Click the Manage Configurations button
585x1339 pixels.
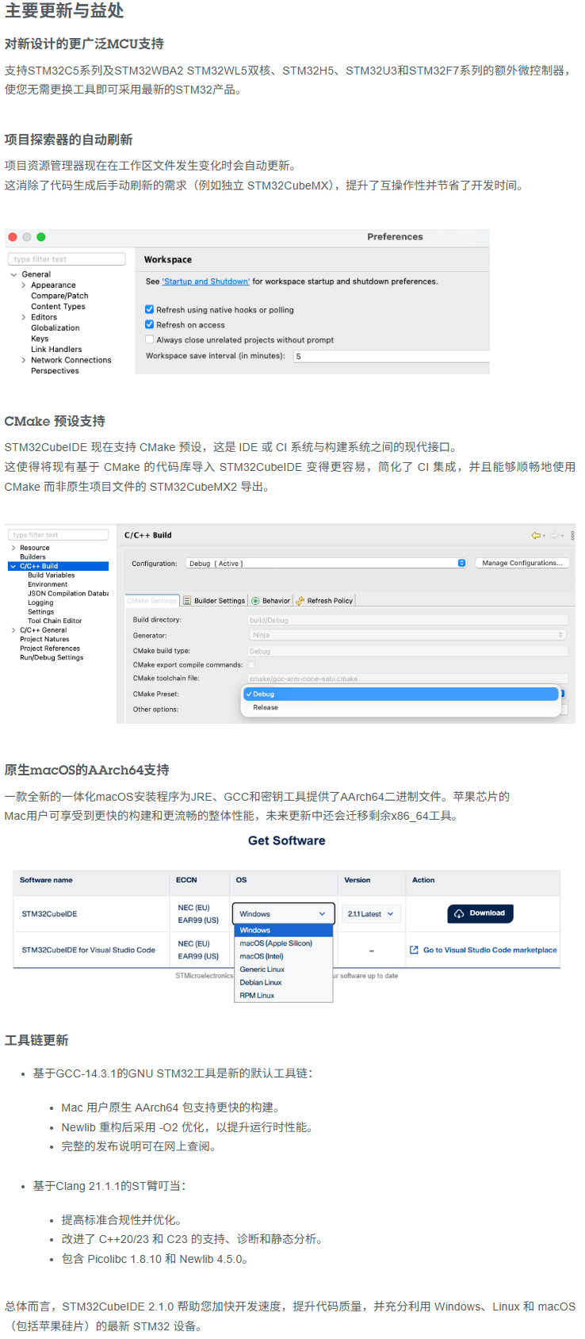522,564
